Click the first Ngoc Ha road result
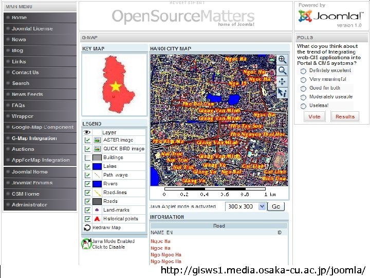Screen dimensions: 370x278 pos(160,241)
